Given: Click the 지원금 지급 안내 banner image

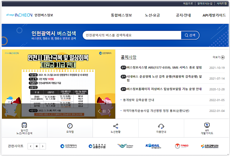Looking at the screenshot, I should (59, 84).
